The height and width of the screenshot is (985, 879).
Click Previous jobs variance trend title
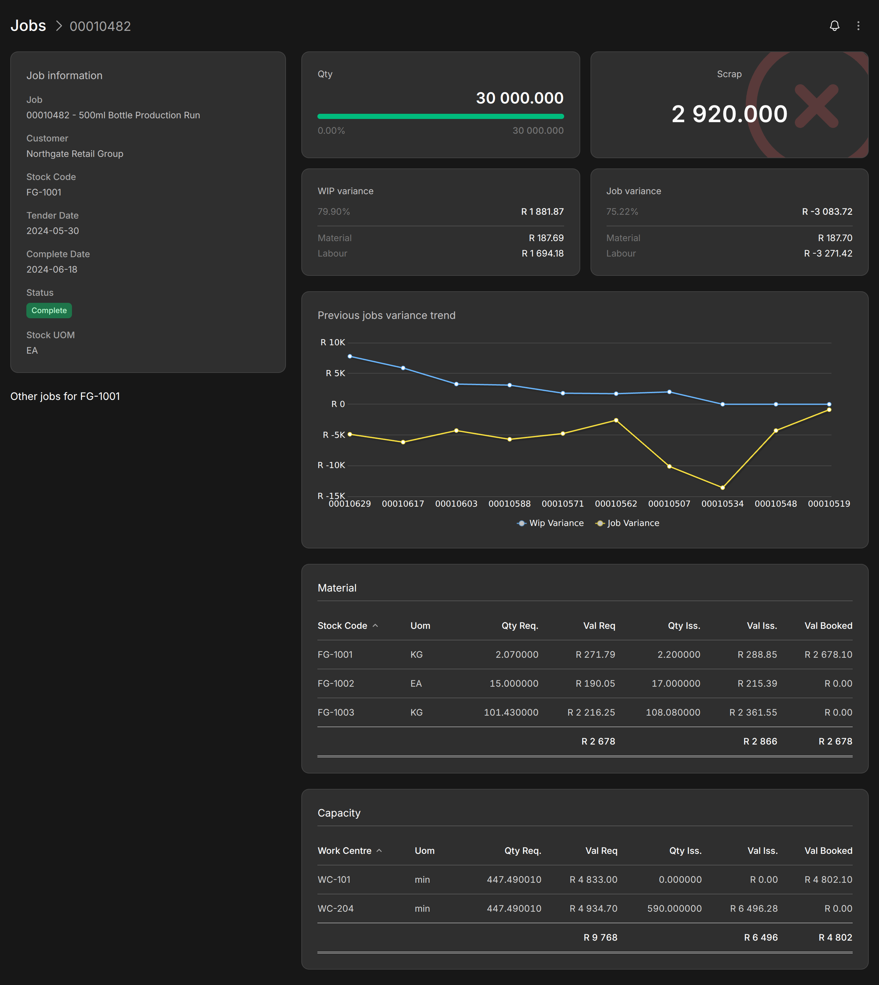(386, 315)
